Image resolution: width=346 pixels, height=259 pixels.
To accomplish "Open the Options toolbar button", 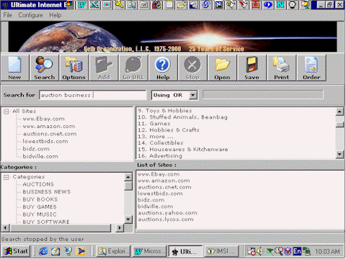I will (74, 68).
